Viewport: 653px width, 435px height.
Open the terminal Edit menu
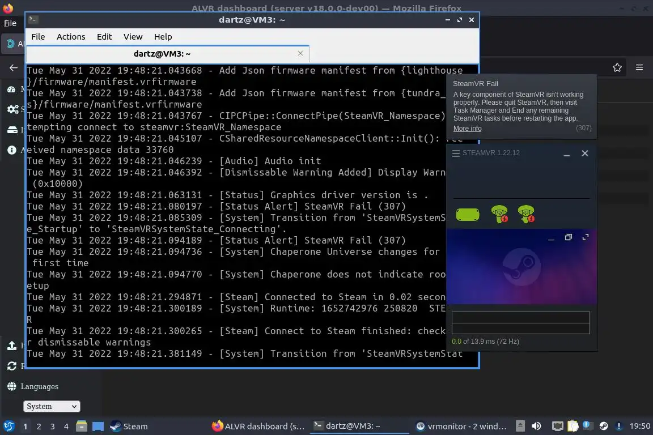pyautogui.click(x=104, y=37)
